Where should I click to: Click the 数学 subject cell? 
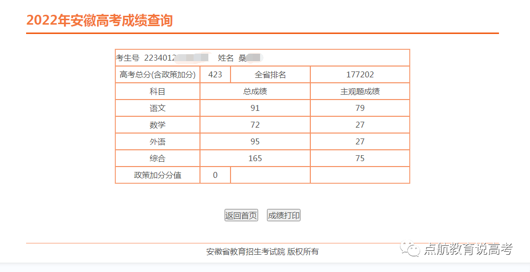tap(158, 125)
